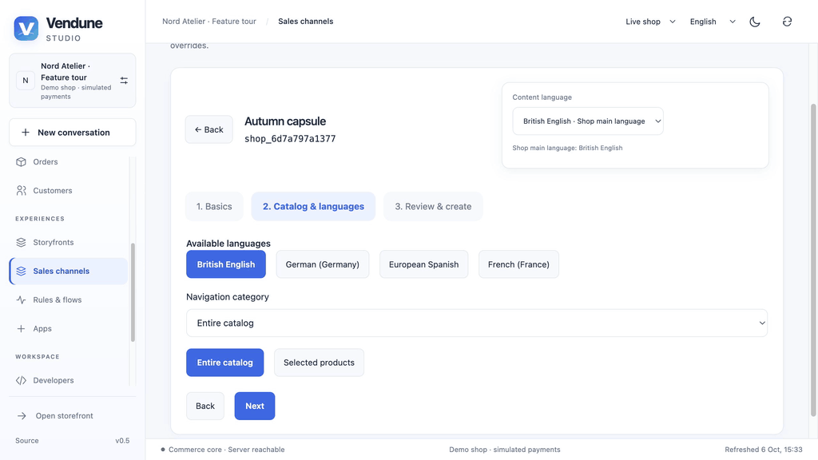818x460 pixels.
Task: Click the Autumn capsule heading
Action: point(285,121)
